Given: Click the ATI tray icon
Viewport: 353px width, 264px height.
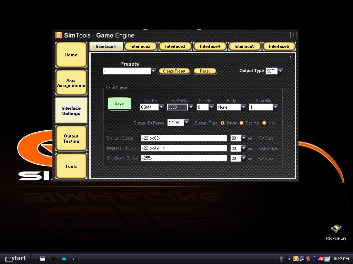Looking at the screenshot, I should pyautogui.click(x=321, y=259).
